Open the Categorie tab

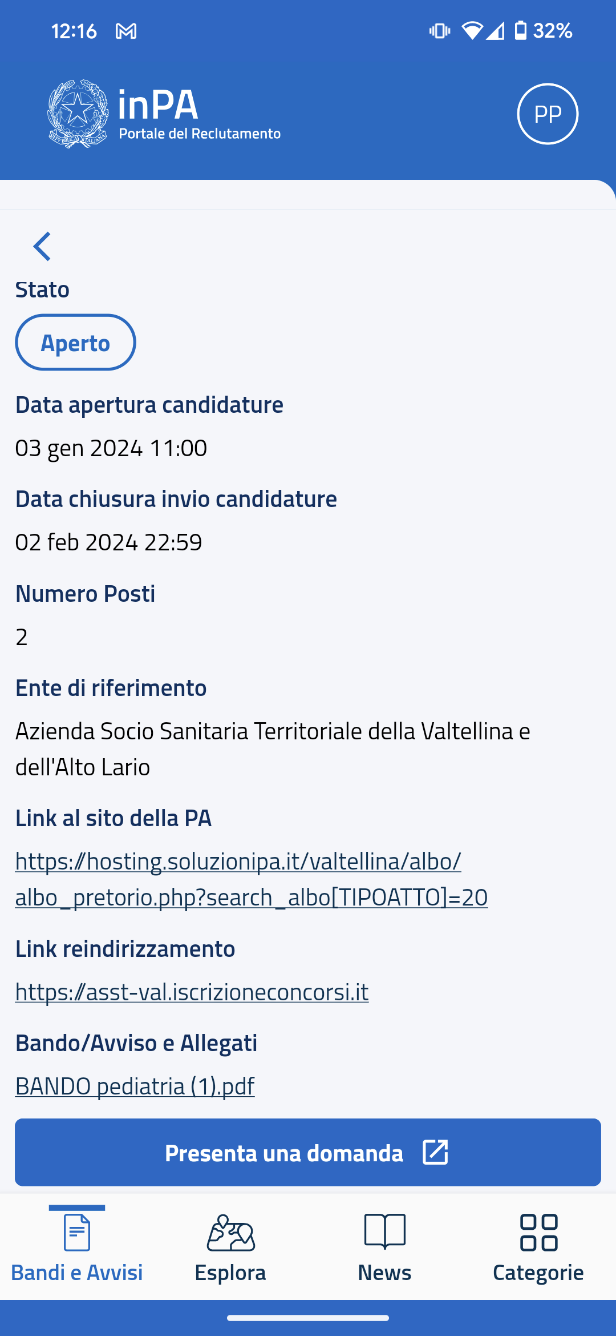coord(538,1272)
